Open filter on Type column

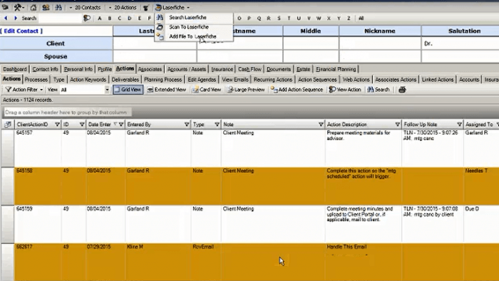click(217, 124)
